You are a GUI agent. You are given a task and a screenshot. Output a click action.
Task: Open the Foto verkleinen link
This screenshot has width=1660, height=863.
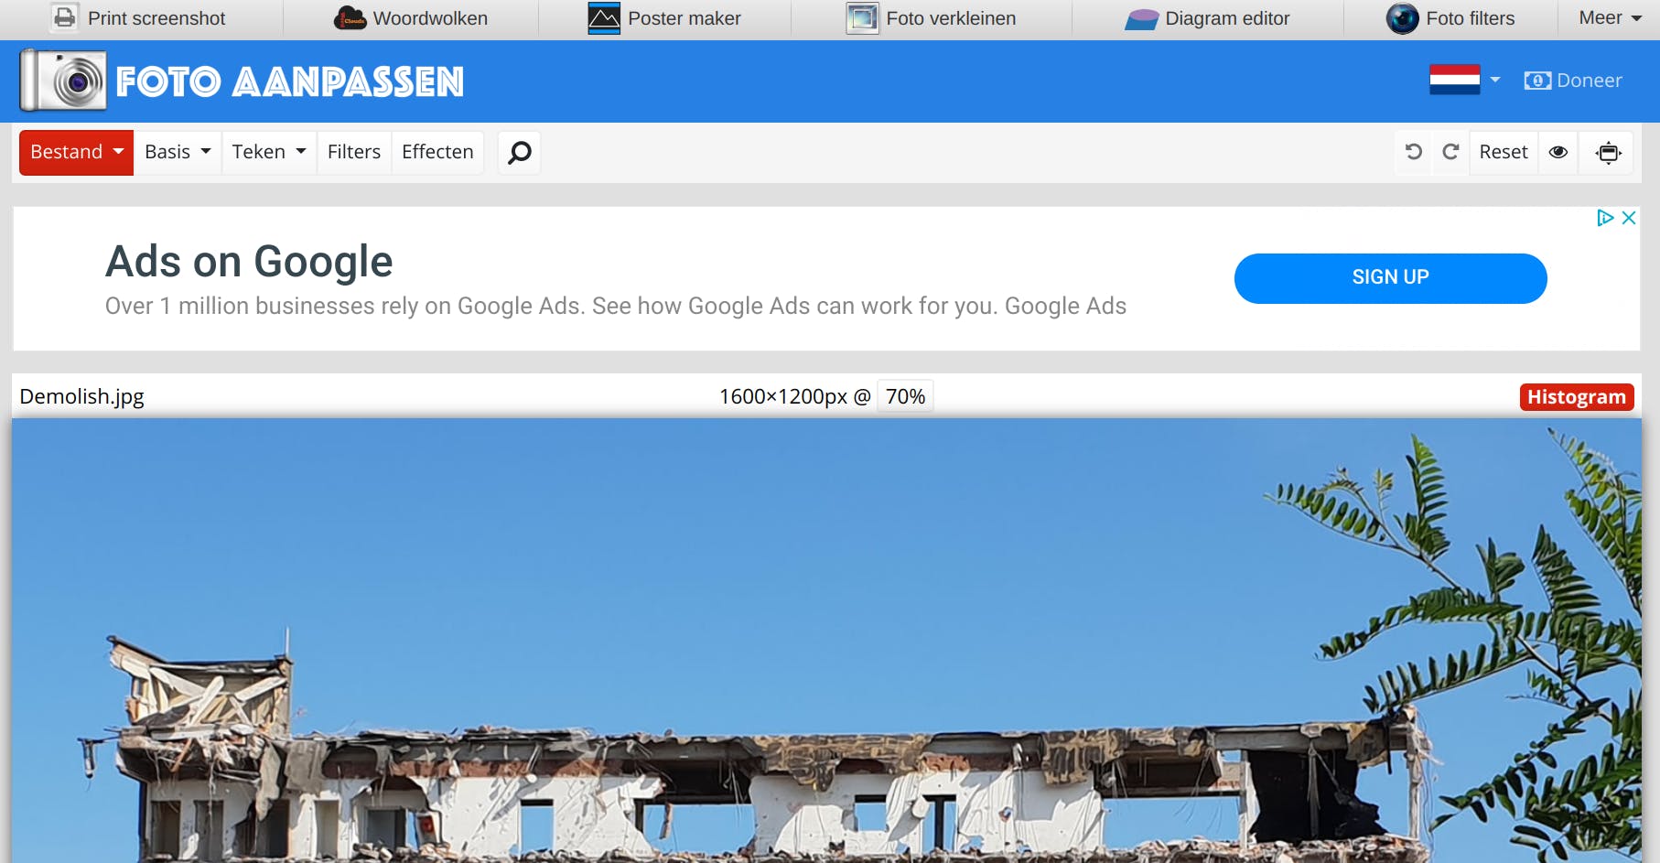coord(951,18)
